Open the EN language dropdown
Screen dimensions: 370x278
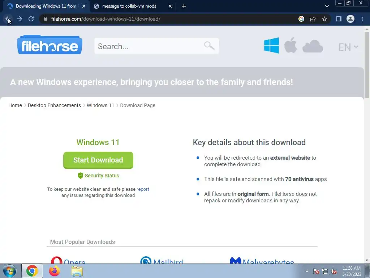click(x=348, y=47)
